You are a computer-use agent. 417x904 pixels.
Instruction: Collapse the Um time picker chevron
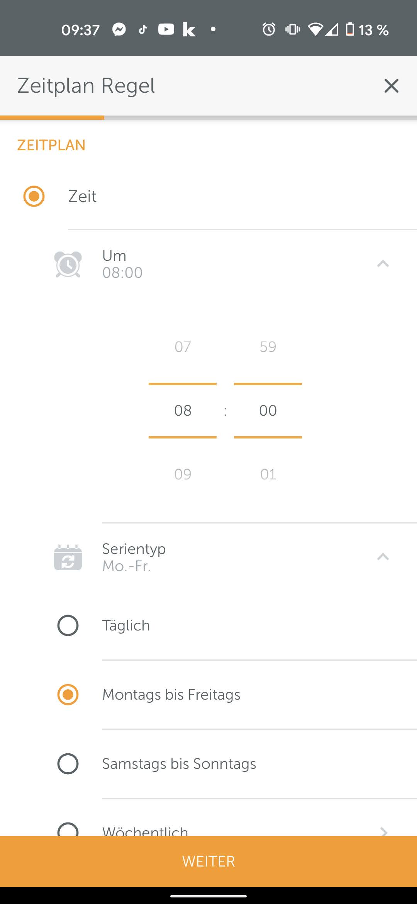click(x=383, y=264)
